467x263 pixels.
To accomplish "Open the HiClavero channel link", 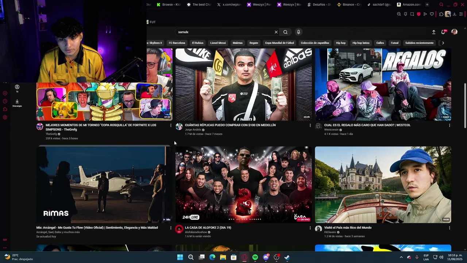I will click(x=330, y=232).
